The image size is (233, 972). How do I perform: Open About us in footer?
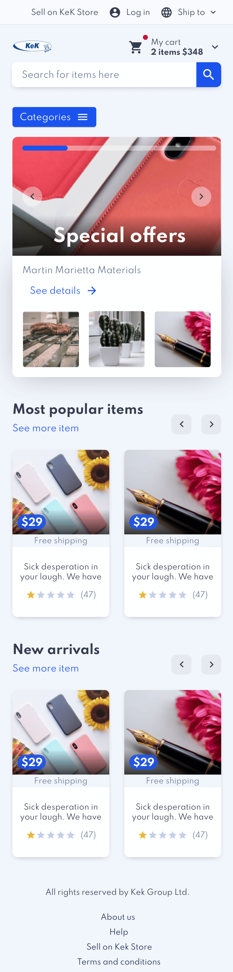click(x=118, y=917)
